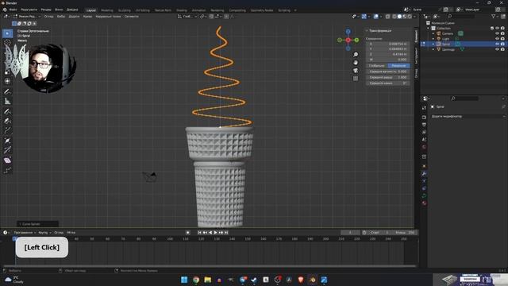
Task: Jump to timeline start button
Action: (199, 233)
